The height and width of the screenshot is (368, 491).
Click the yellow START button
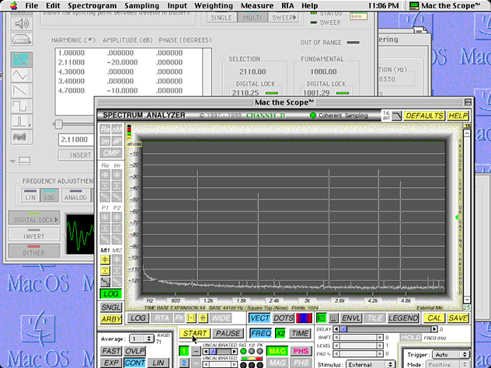(x=195, y=333)
